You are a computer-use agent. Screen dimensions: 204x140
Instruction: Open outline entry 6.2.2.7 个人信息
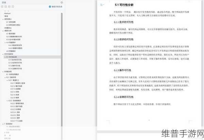(17, 121)
